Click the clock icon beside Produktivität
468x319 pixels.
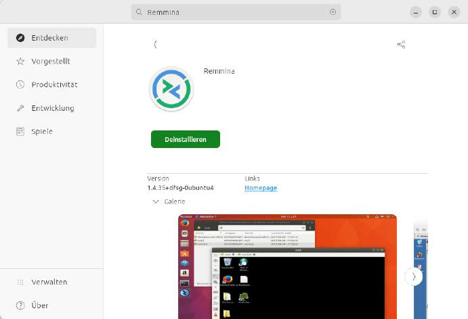20,84
